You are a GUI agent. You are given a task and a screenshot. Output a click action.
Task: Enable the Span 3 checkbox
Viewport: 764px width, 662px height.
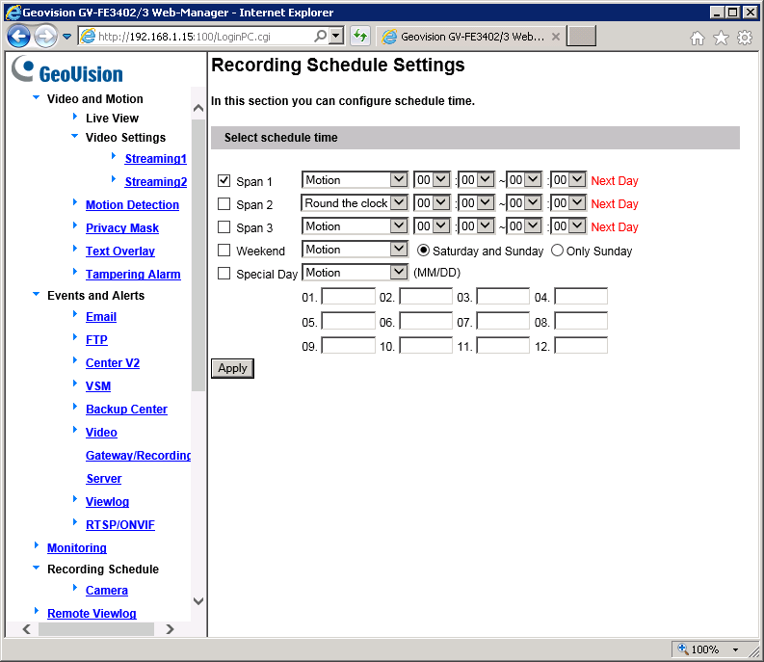click(224, 226)
